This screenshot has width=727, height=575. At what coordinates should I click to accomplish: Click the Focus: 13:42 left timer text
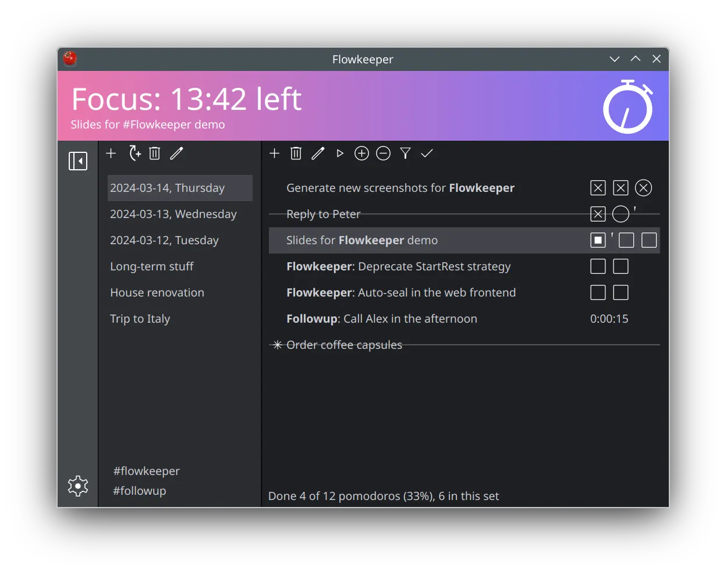187,99
